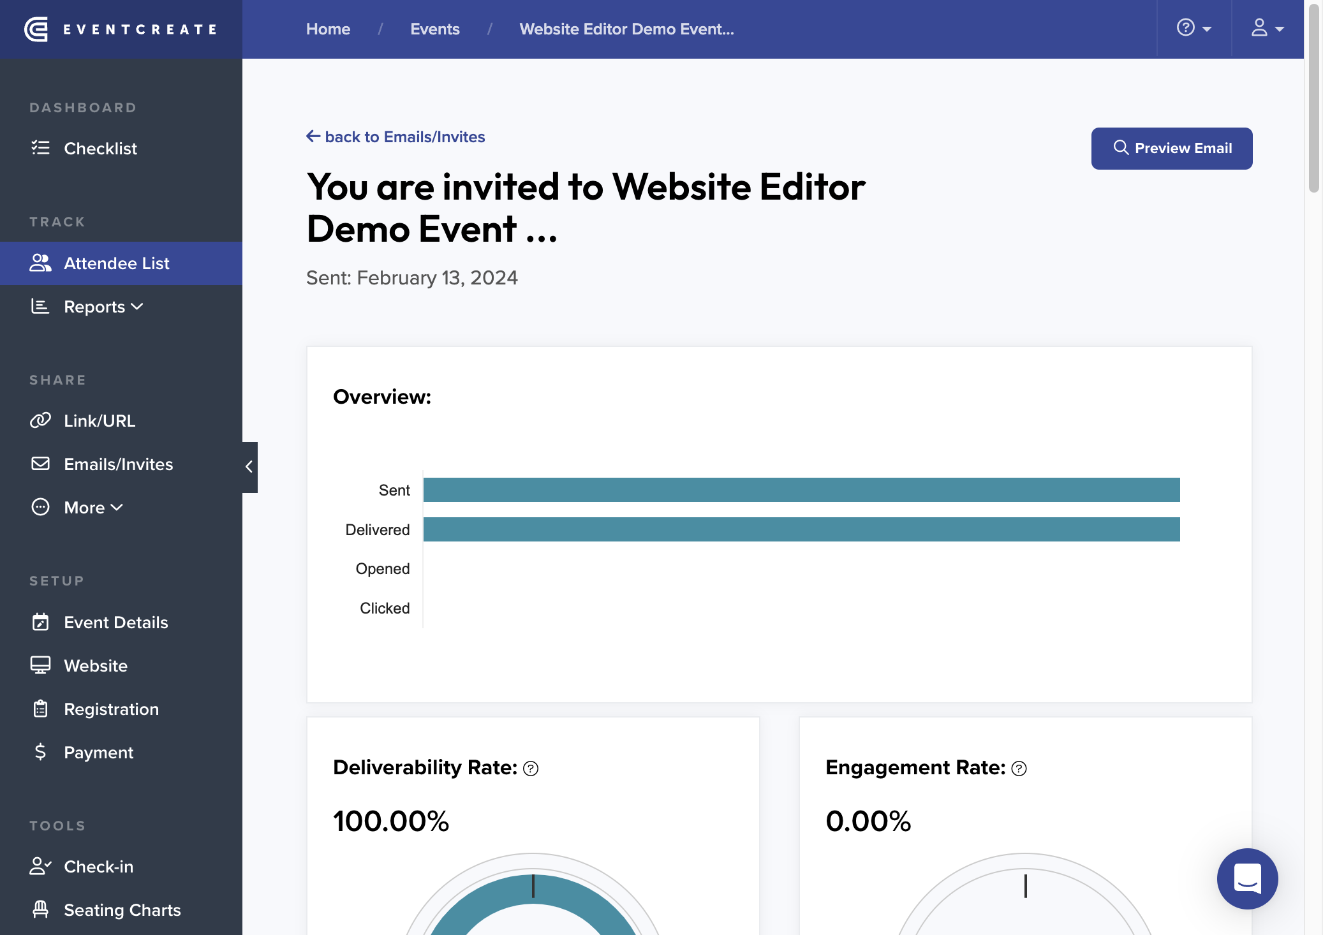Click the Deliverability Rate gauge chart

[x=533, y=894]
